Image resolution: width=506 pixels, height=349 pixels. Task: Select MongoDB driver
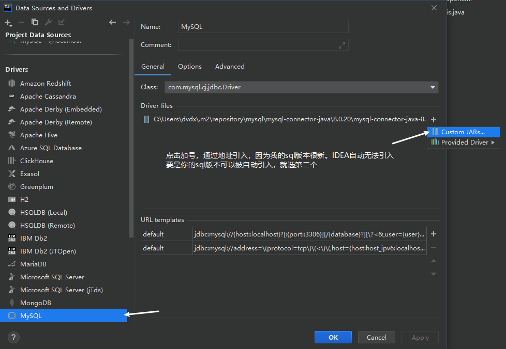pos(63,303)
